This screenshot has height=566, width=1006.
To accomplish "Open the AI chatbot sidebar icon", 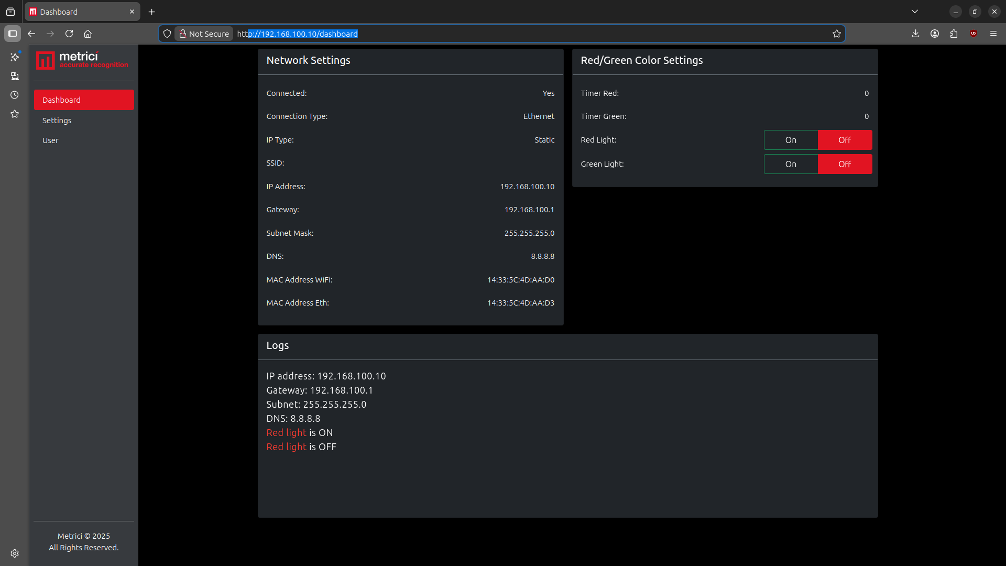I will click(15, 57).
